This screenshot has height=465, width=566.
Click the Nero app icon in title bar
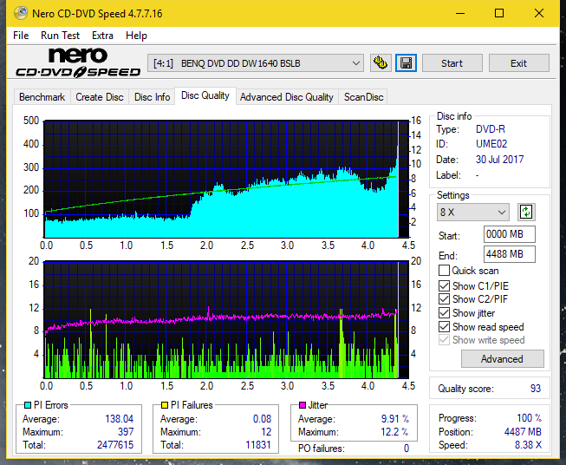[x=20, y=13]
